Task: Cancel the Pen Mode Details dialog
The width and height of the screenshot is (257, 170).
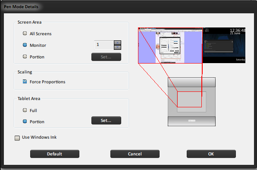Action: [135, 154]
